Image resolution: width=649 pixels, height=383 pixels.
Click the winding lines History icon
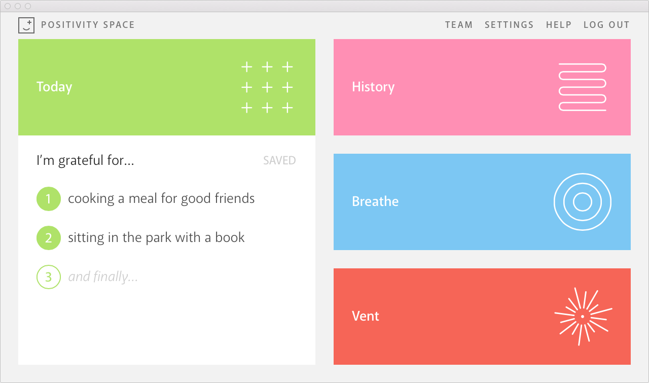coord(582,87)
